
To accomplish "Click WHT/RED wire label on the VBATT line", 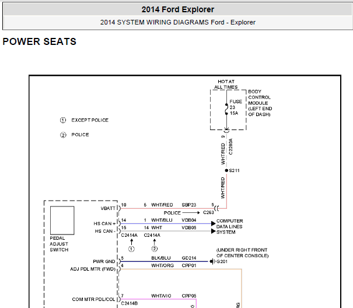I will 162,205.
